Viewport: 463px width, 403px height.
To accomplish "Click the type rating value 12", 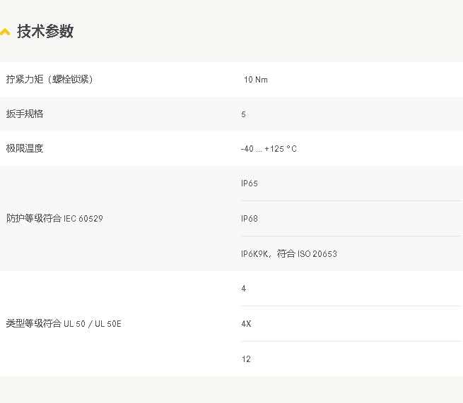I will [246, 359].
